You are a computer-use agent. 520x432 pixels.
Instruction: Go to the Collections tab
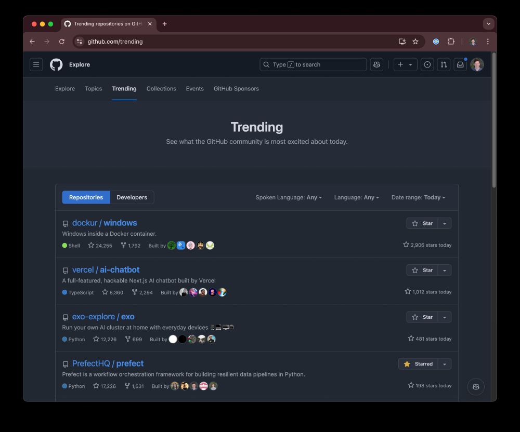pos(161,89)
